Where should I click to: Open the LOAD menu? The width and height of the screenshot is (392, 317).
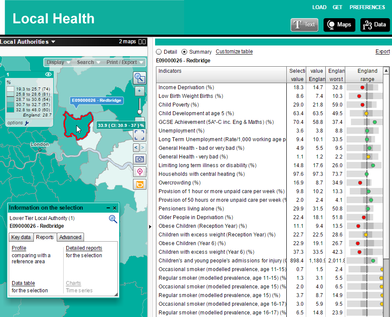[319, 7]
